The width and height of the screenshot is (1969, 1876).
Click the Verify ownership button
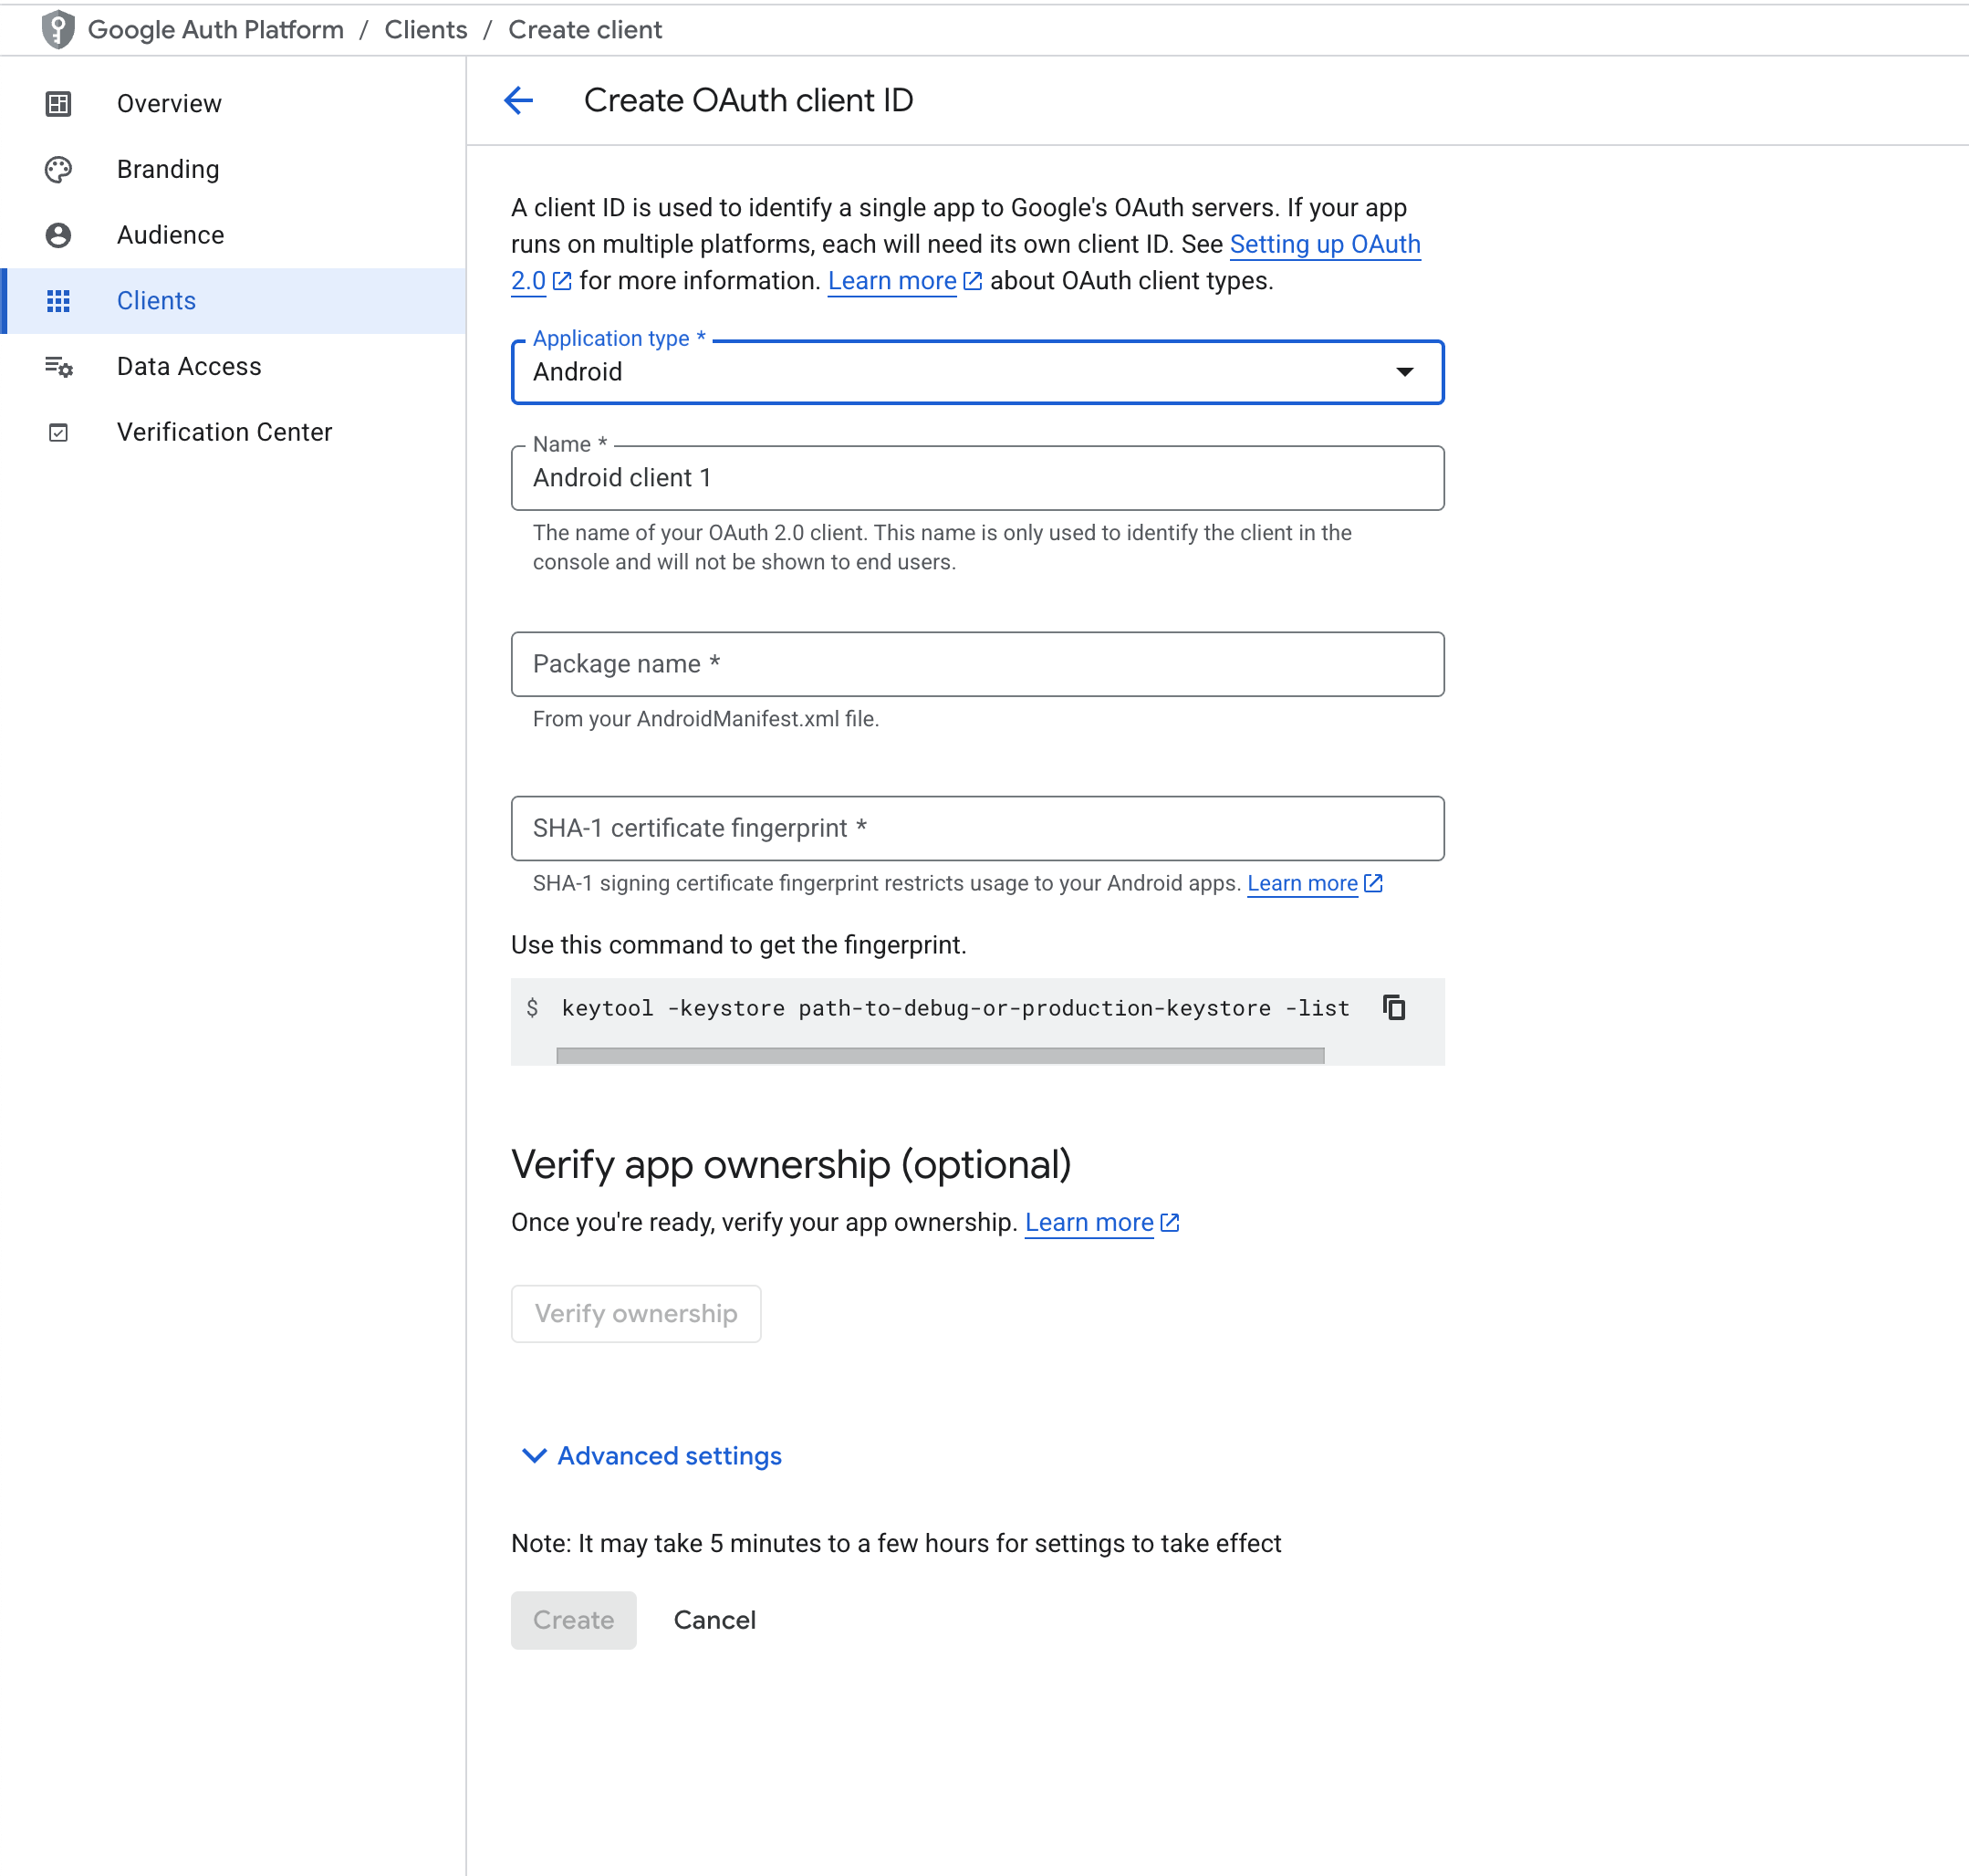[636, 1314]
